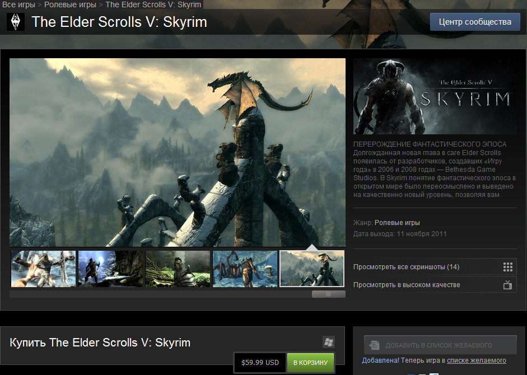Click the $59.99 USD price
The width and height of the screenshot is (527, 375).
pyautogui.click(x=260, y=363)
